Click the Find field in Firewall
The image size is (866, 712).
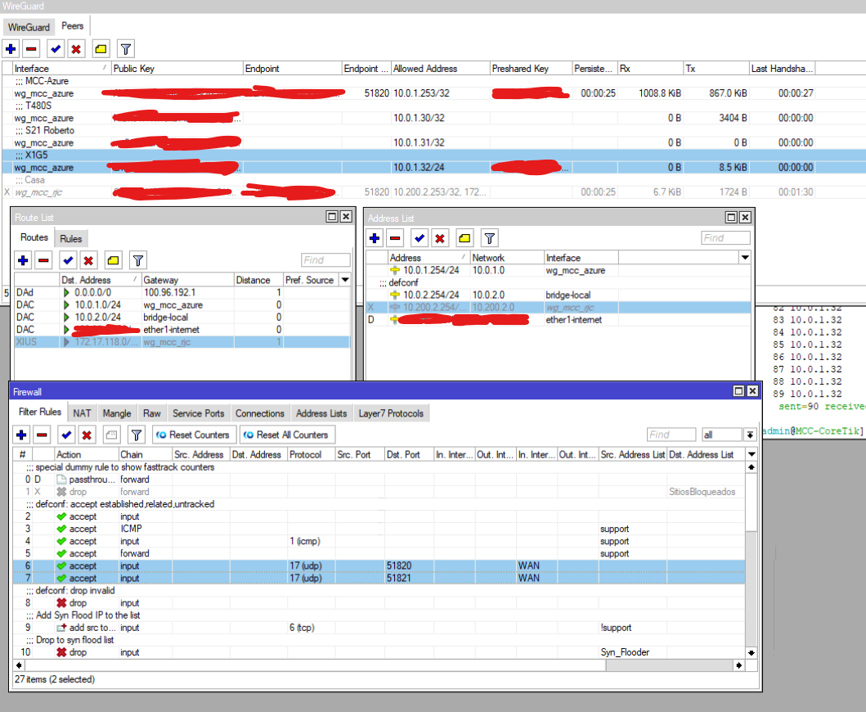pos(671,435)
